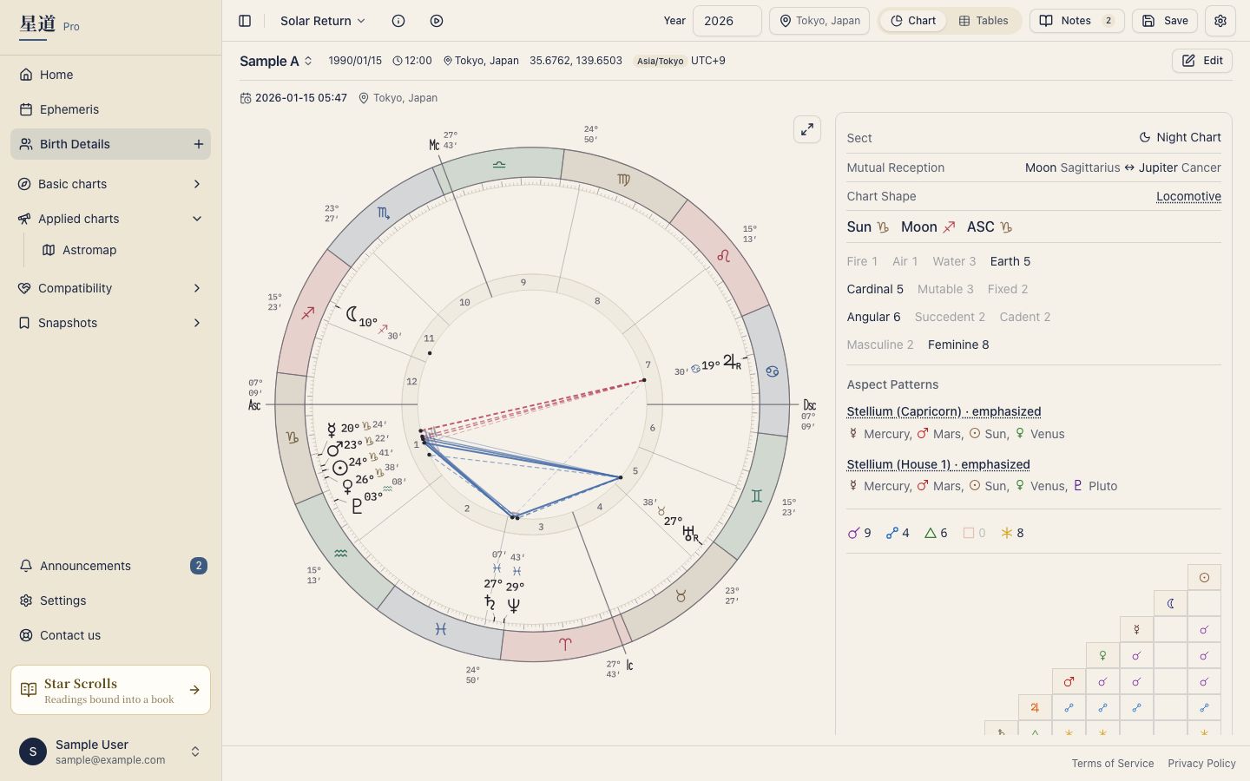The width and height of the screenshot is (1250, 781).
Task: Open Notes panel
Action: [x=1077, y=21]
